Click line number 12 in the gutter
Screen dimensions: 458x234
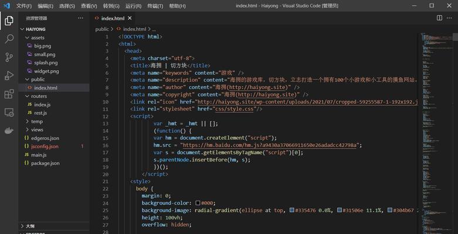coord(105,116)
